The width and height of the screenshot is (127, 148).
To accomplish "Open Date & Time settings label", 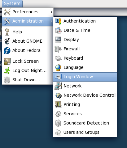I will tap(77, 30).
